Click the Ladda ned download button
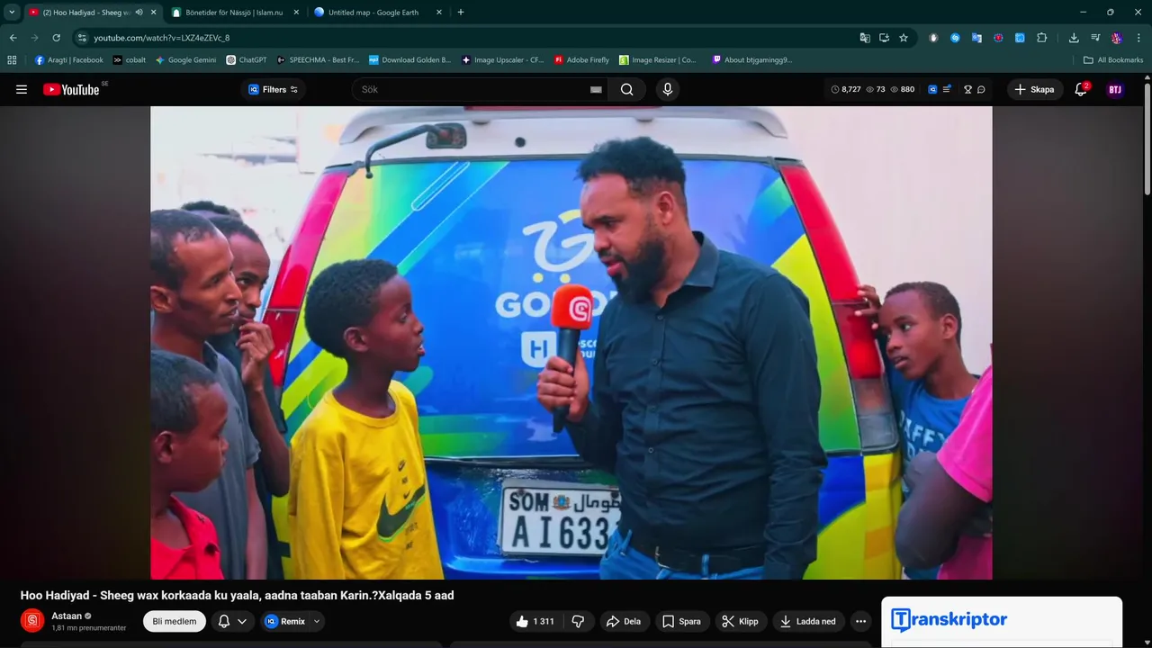The image size is (1152, 648). click(808, 621)
